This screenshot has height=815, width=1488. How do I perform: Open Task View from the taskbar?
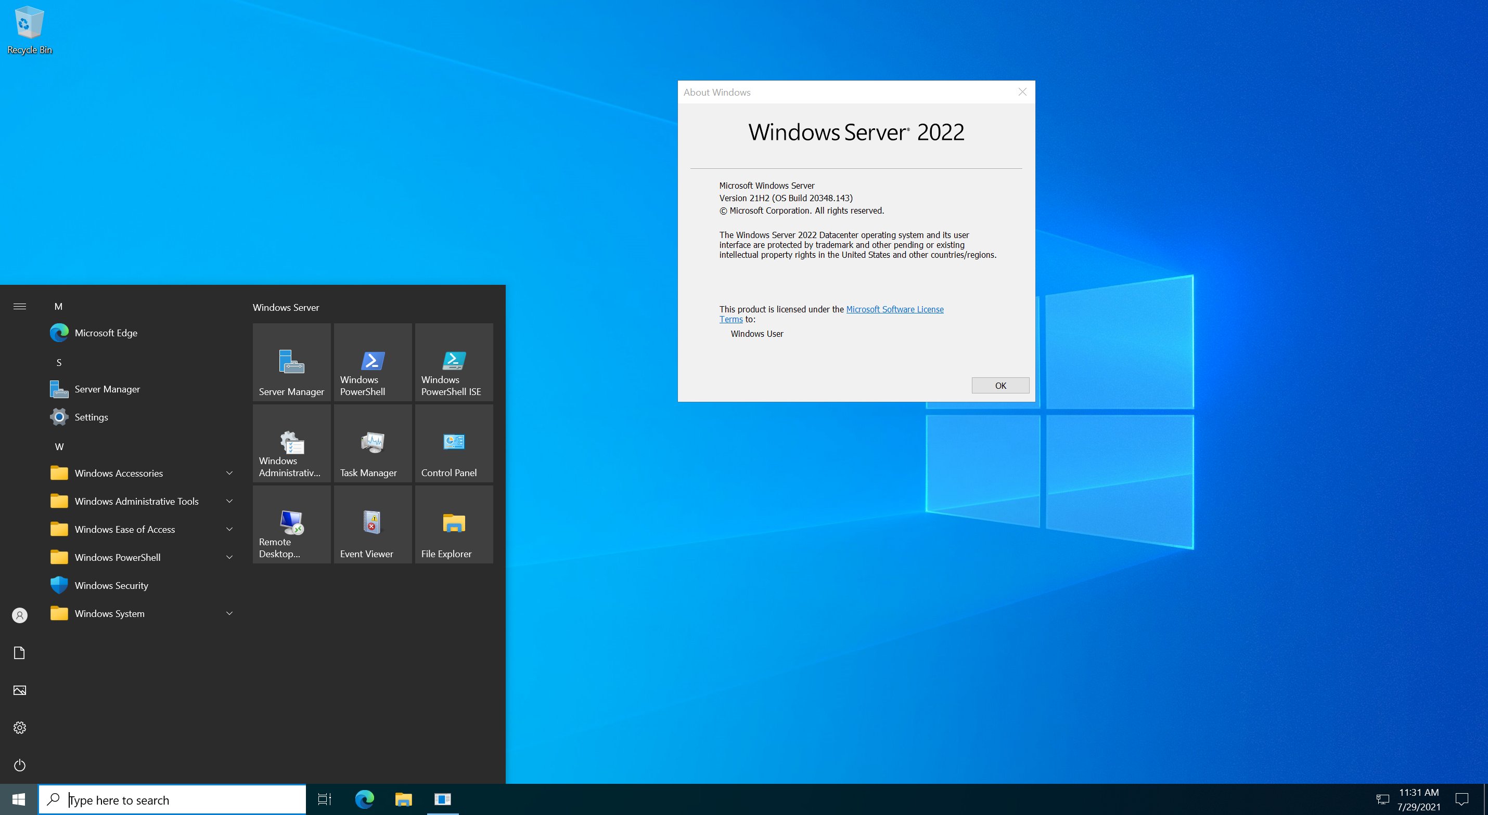[x=324, y=799]
